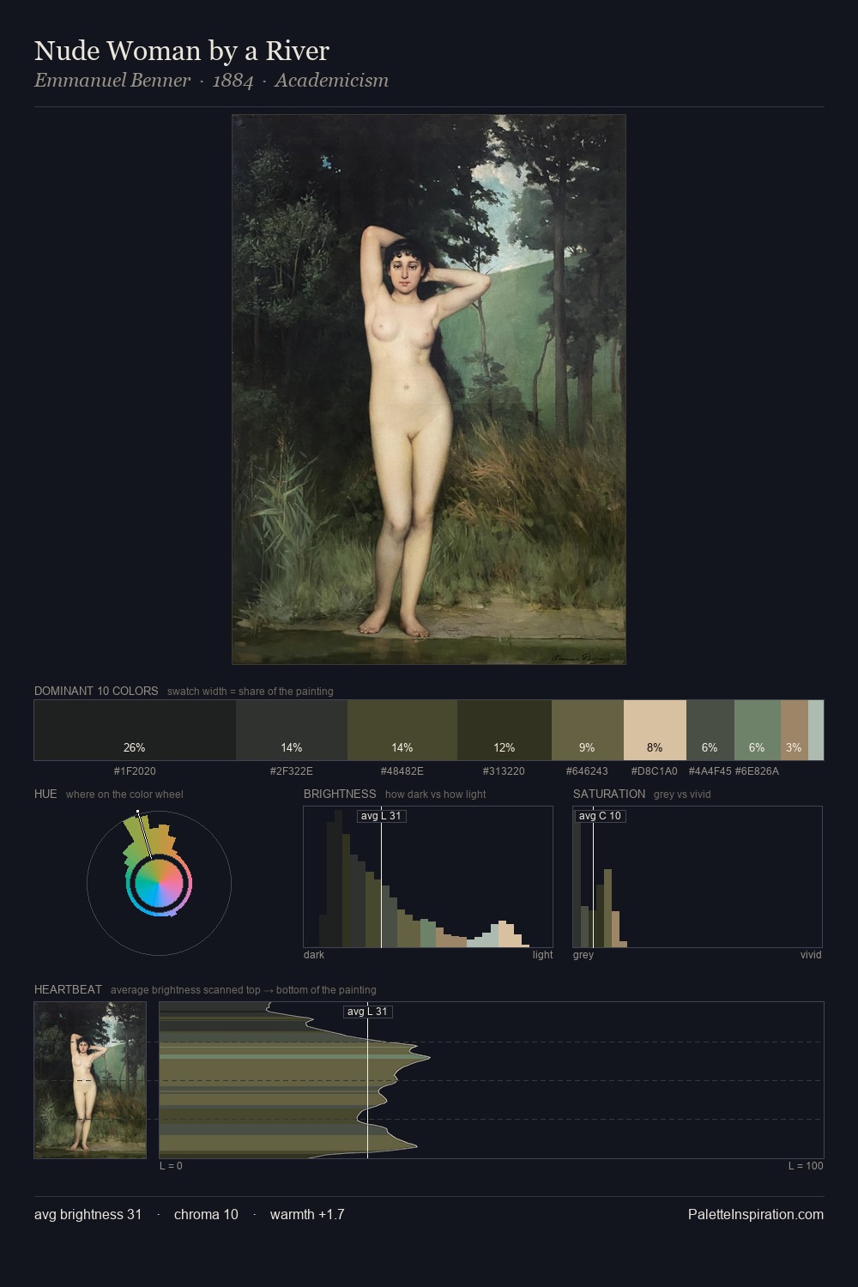Click the '#6E826A' hex code label

pos(757,771)
